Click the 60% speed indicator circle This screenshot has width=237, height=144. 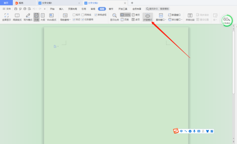click(x=227, y=20)
